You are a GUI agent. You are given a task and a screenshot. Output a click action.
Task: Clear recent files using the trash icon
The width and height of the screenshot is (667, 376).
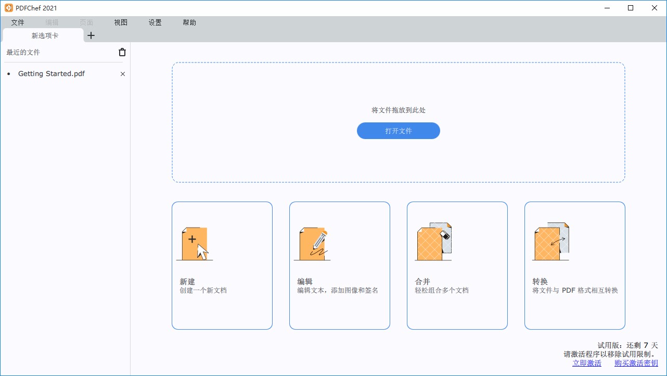point(122,52)
